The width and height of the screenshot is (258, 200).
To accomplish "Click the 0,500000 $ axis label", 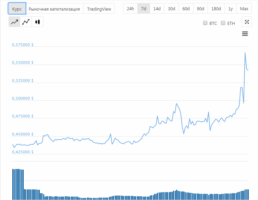I will [23, 98].
